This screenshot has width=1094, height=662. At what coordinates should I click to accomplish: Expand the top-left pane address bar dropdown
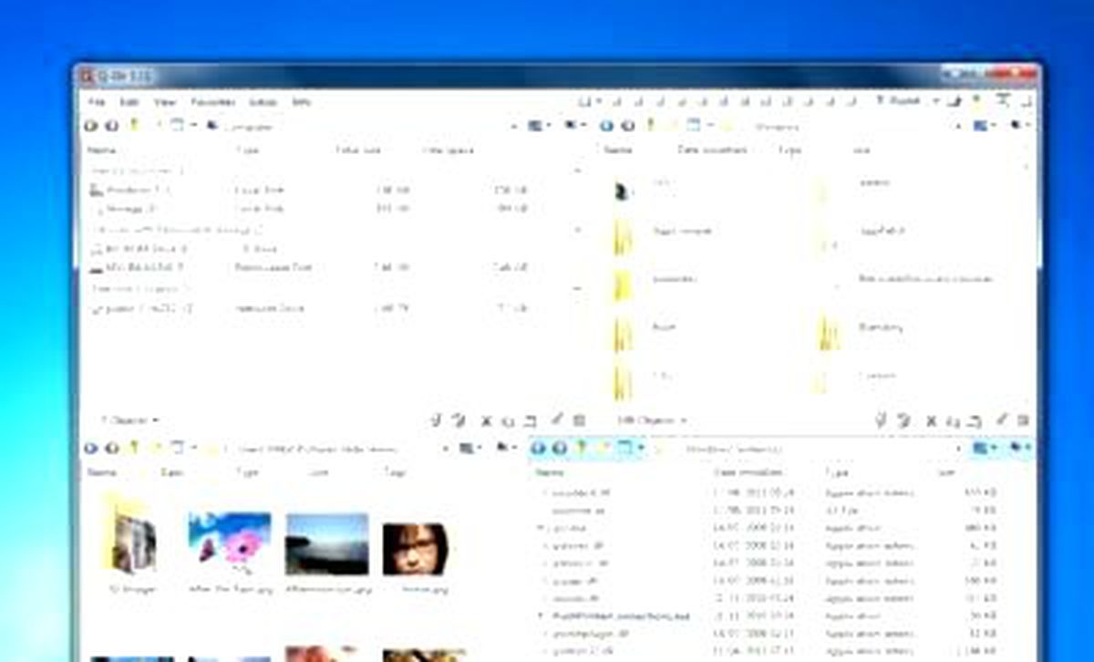pos(513,127)
